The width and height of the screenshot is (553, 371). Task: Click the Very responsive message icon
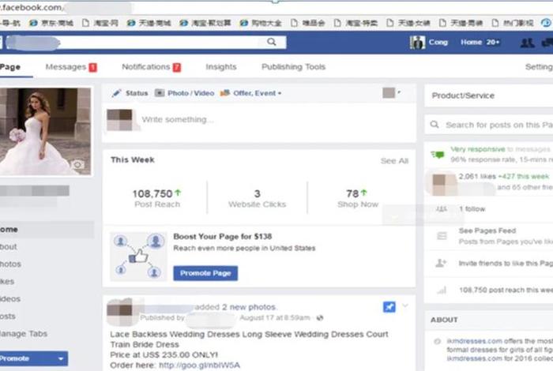pos(438,154)
